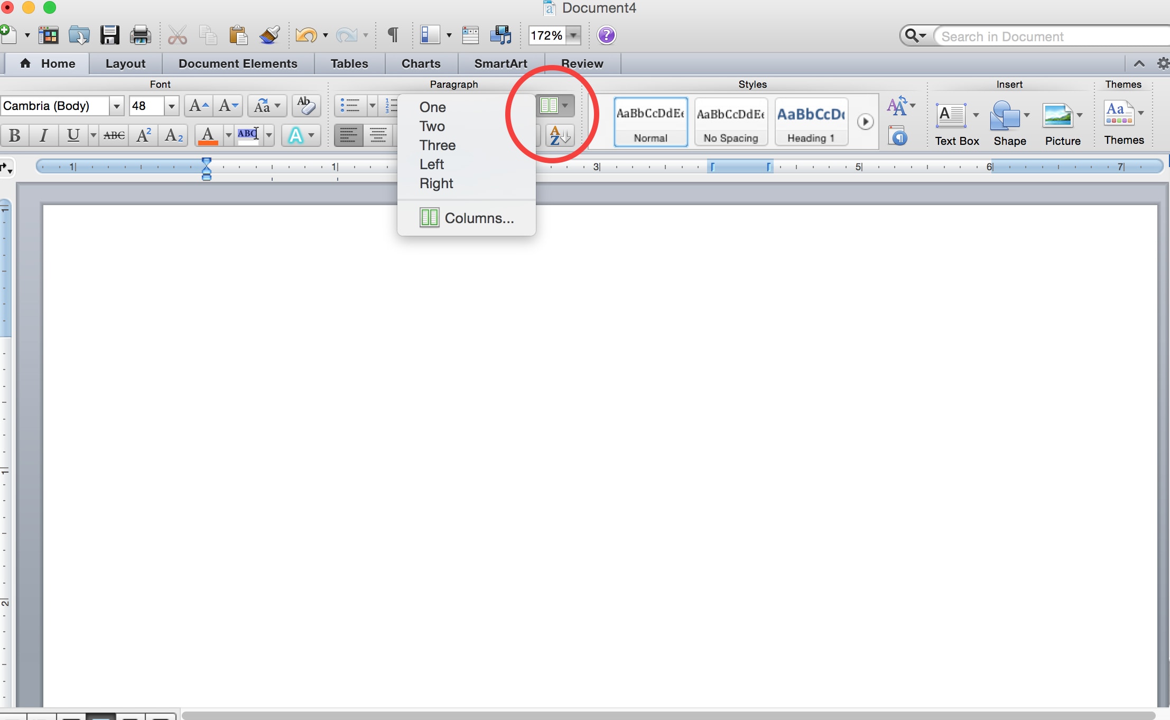Click the Show paragraph marks icon
The width and height of the screenshot is (1170, 720).
pos(393,35)
